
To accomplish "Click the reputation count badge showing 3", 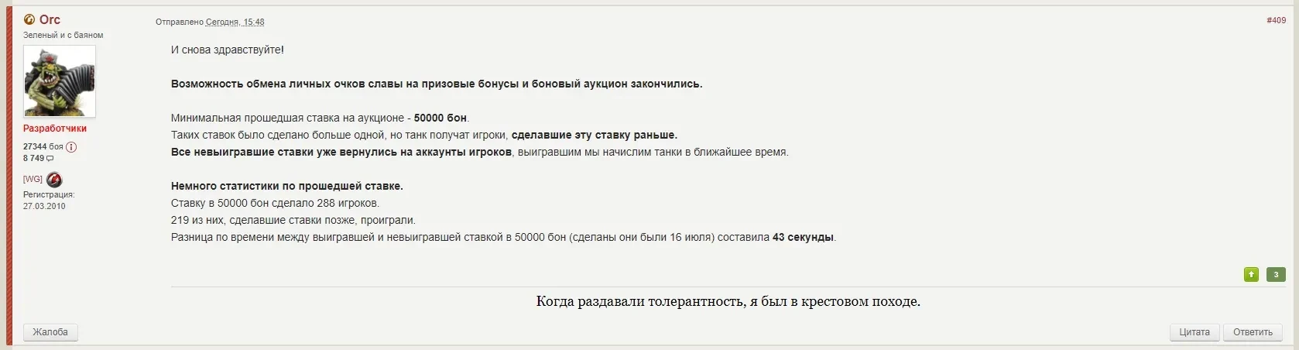I will pyautogui.click(x=1276, y=274).
